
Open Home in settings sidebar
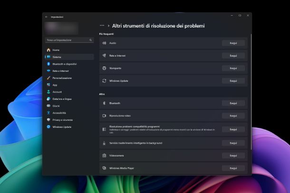point(69,50)
